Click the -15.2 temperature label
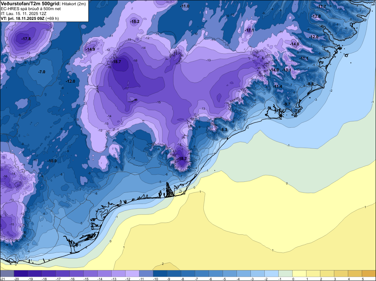This screenshot has width=376, height=281. [135, 21]
